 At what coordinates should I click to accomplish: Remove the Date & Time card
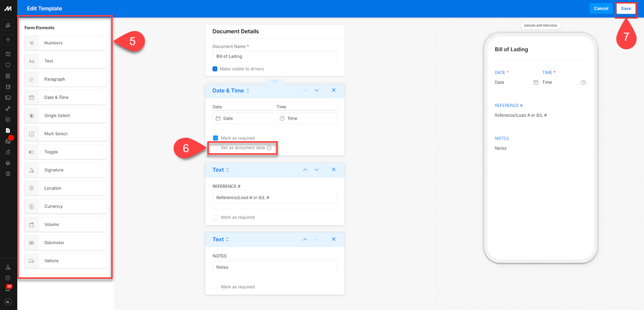334,90
